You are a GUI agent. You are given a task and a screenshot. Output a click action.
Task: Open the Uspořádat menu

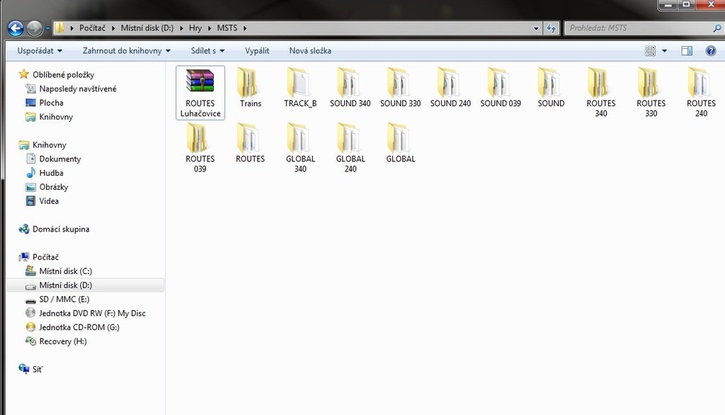tap(40, 51)
